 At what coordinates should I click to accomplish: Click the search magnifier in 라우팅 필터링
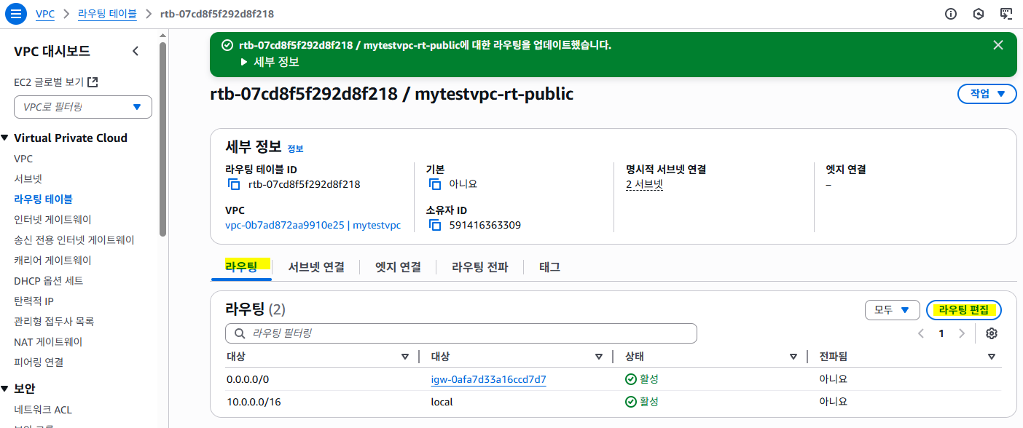click(239, 333)
